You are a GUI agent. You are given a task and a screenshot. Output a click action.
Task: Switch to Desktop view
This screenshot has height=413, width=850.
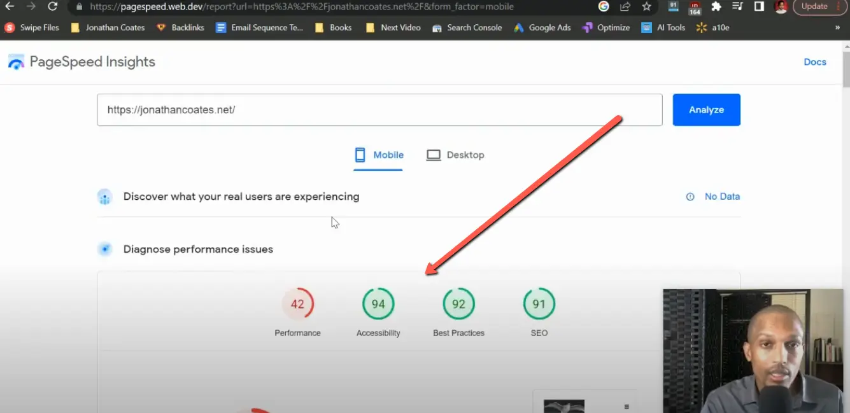pos(455,155)
